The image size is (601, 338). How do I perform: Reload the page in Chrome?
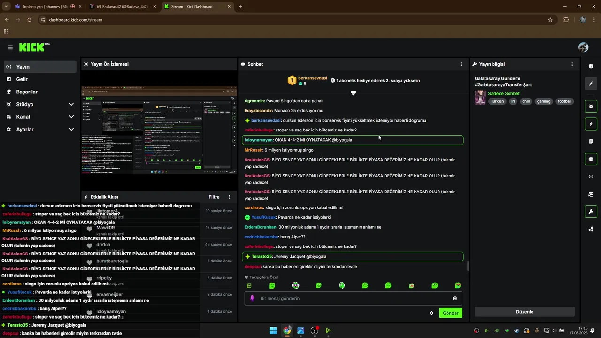[29, 20]
